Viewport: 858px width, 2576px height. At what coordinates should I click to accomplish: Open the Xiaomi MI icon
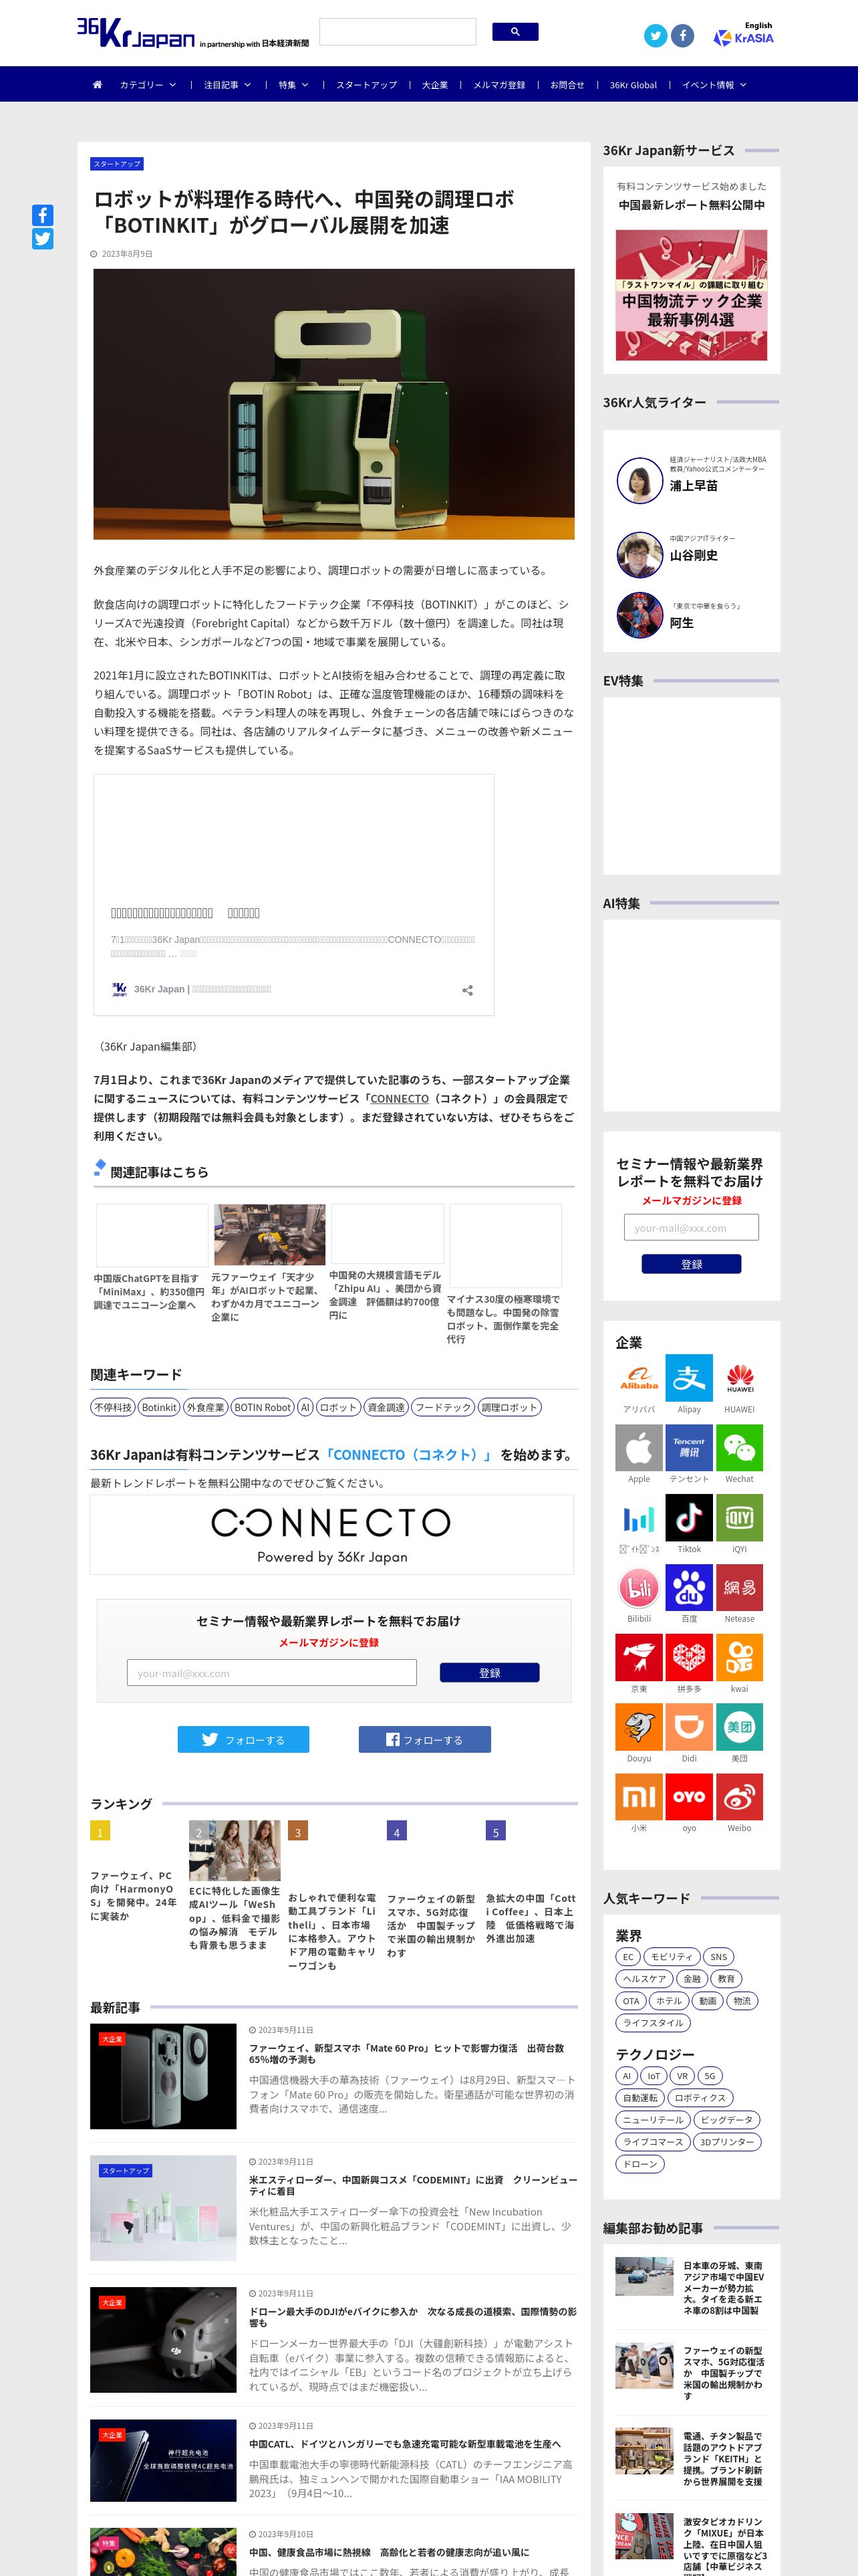639,1797
